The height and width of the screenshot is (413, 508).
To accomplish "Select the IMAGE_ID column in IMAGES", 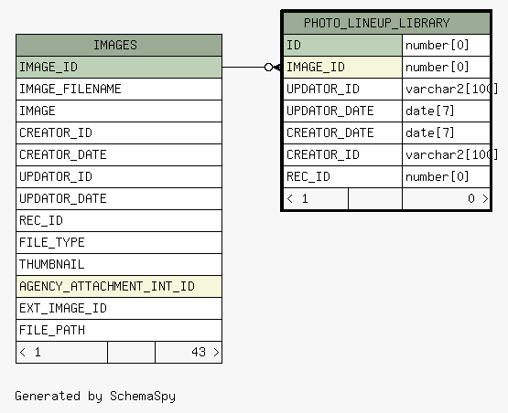I will (x=119, y=67).
